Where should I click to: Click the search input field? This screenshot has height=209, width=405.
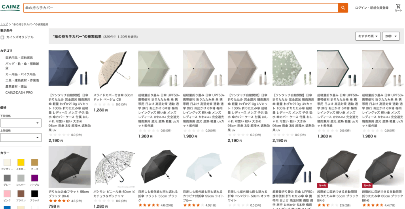181,8
